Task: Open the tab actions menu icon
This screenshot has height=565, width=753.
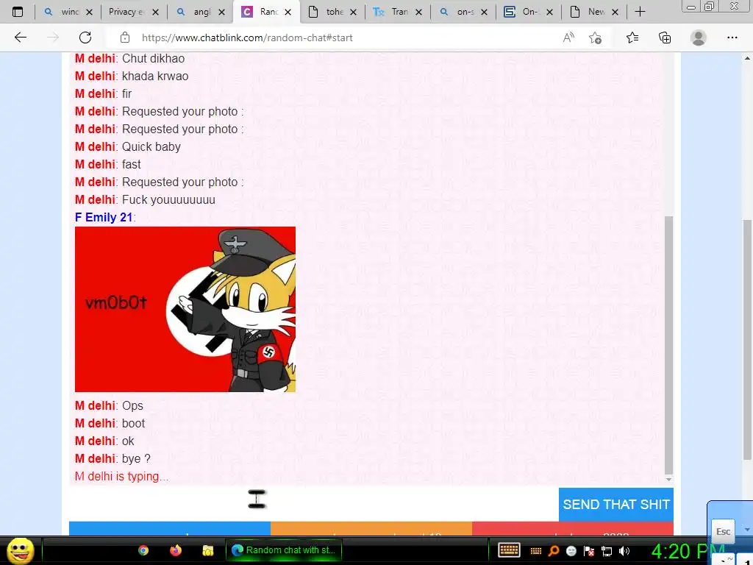Action: click(x=18, y=12)
